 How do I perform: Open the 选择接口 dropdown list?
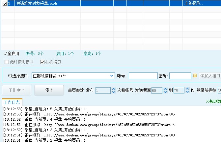point(112,76)
